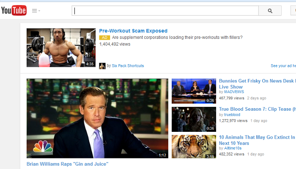Click the 1,404,492 views text
The height and width of the screenshot is (169, 296).
pyautogui.click(x=115, y=44)
